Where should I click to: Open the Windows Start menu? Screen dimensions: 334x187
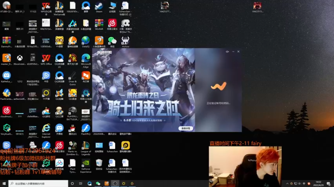click(x=4, y=183)
